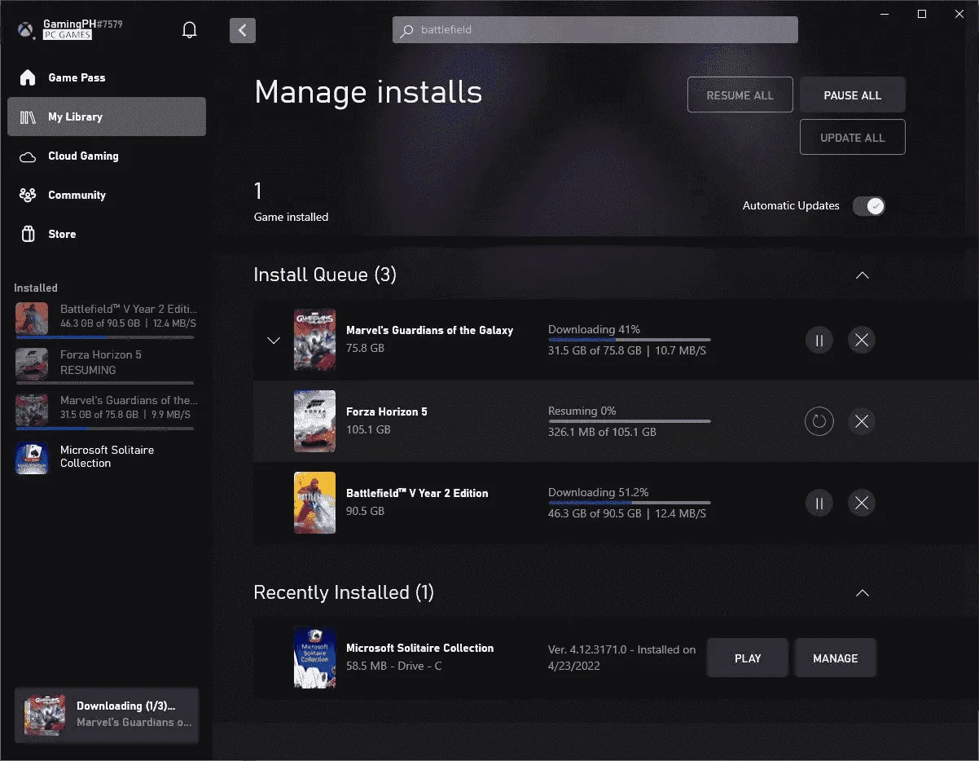
Task: Cancel Battlefield V Year 2 Edition download
Action: [862, 503]
